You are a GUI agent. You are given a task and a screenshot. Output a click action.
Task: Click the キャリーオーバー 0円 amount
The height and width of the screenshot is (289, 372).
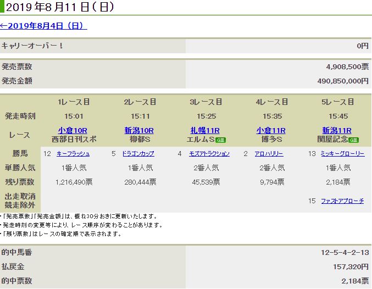pyautogui.click(x=362, y=46)
